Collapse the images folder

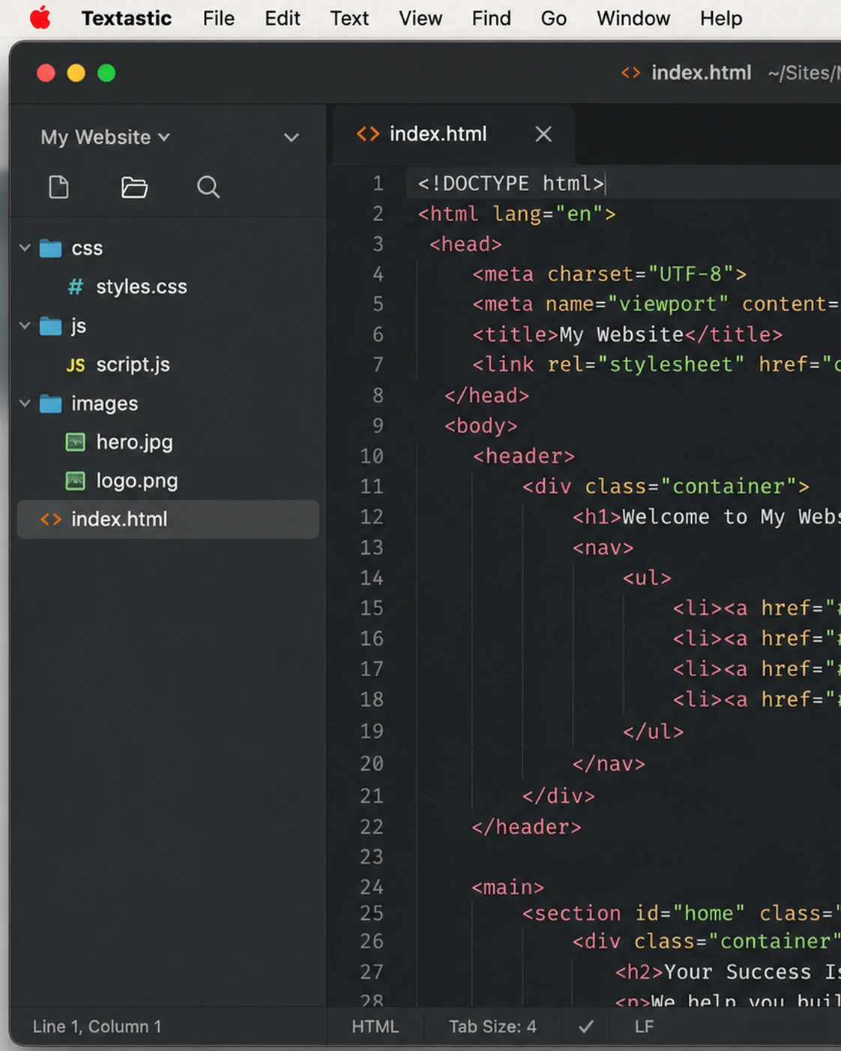pyautogui.click(x=25, y=403)
